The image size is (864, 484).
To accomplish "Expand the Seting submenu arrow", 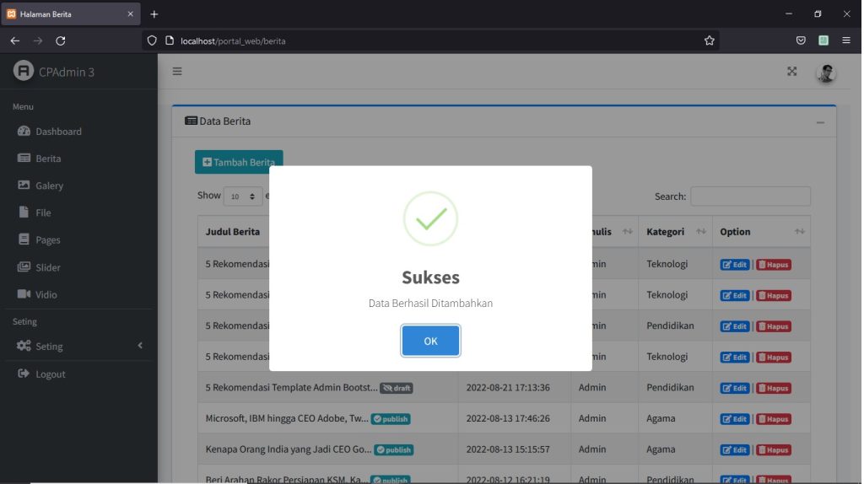I will [x=140, y=346].
